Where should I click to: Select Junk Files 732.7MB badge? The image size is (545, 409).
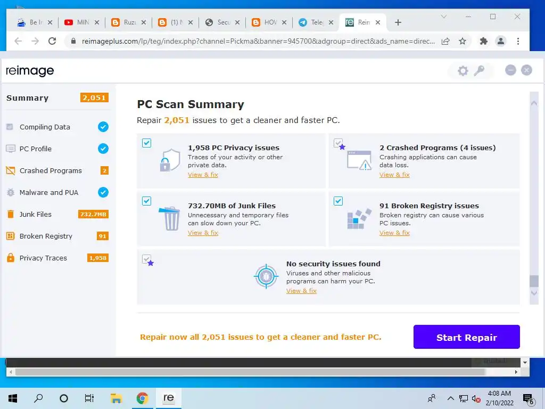point(93,214)
